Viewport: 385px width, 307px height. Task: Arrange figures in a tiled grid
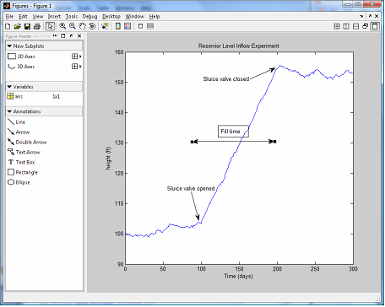point(337,26)
